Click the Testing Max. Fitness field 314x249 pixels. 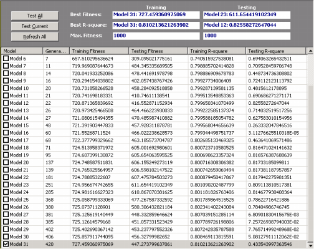point(247,36)
